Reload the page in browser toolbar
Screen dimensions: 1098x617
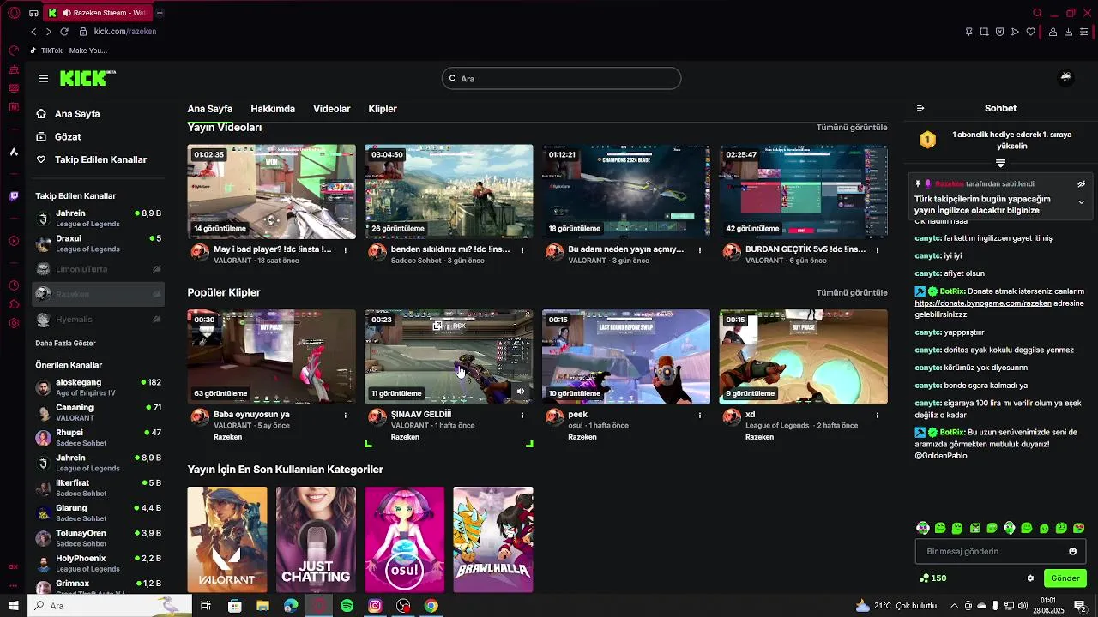63,32
